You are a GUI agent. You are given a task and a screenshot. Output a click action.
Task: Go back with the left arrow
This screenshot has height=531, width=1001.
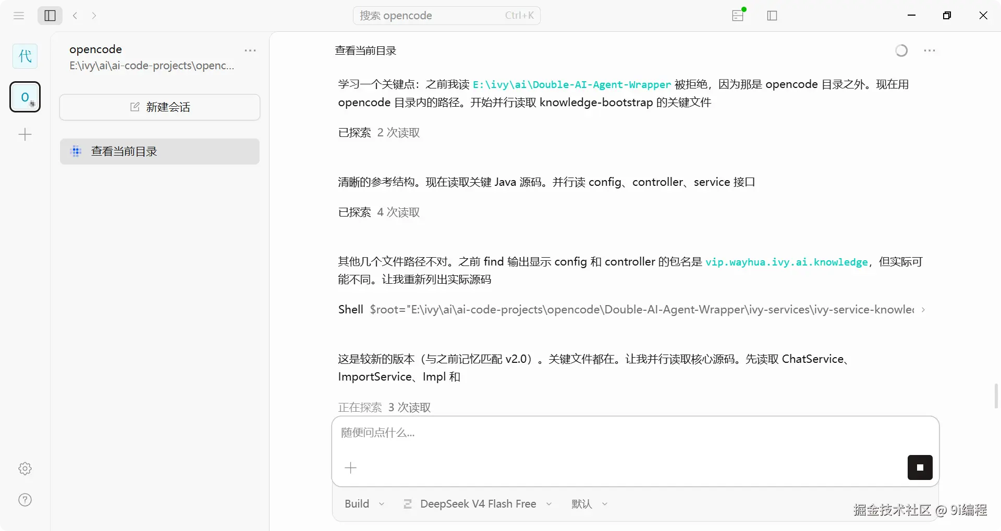coord(75,16)
